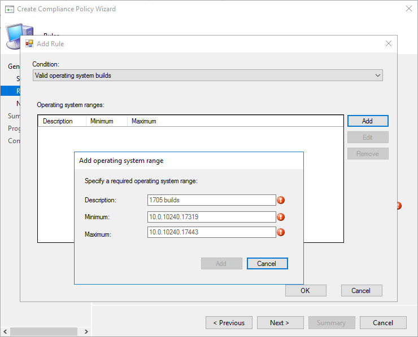
Task: Click the error icon beside Minimum field
Action: pos(281,217)
